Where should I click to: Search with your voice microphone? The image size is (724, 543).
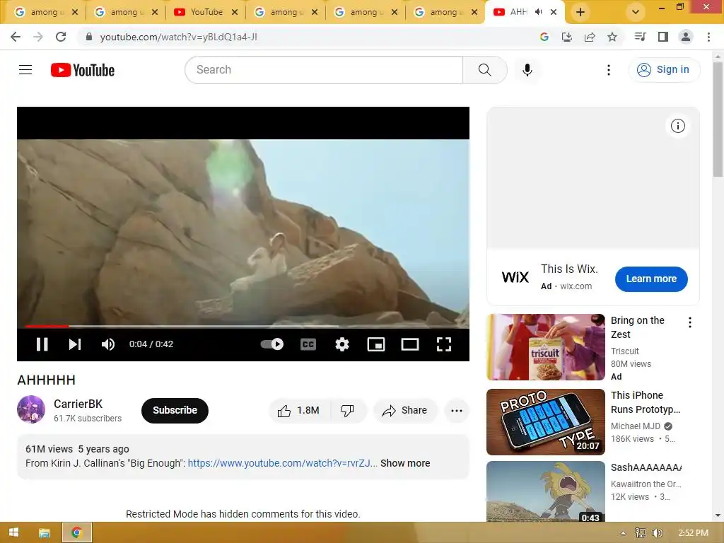click(527, 70)
